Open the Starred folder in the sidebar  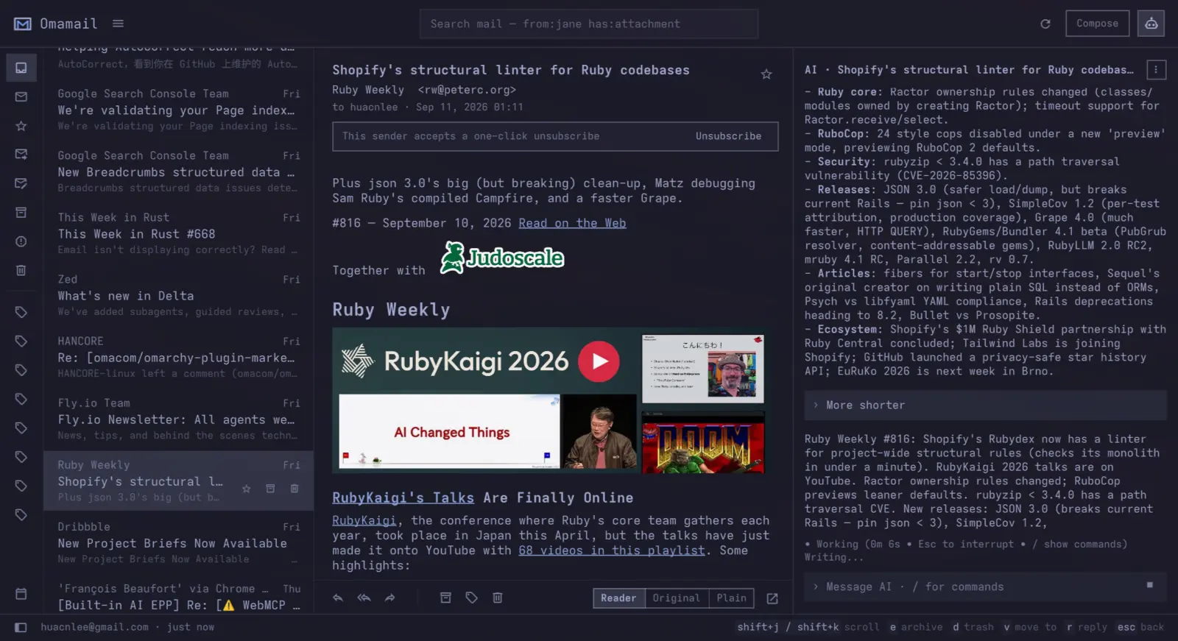(x=21, y=126)
